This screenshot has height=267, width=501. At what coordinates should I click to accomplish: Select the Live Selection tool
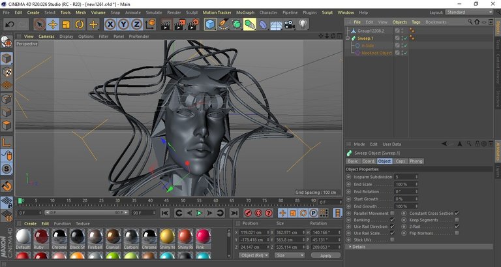pyautogui.click(x=40, y=24)
